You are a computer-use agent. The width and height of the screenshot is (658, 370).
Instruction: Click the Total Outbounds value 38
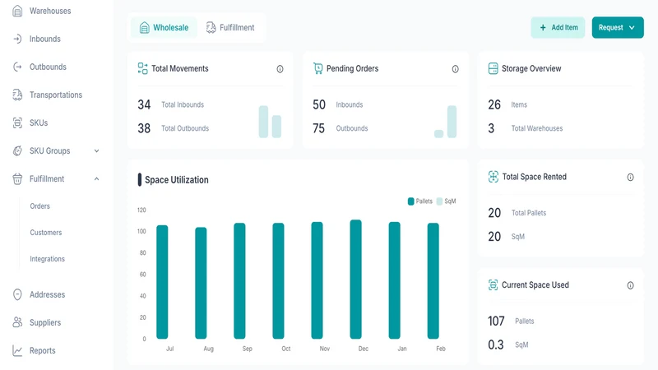[144, 128]
